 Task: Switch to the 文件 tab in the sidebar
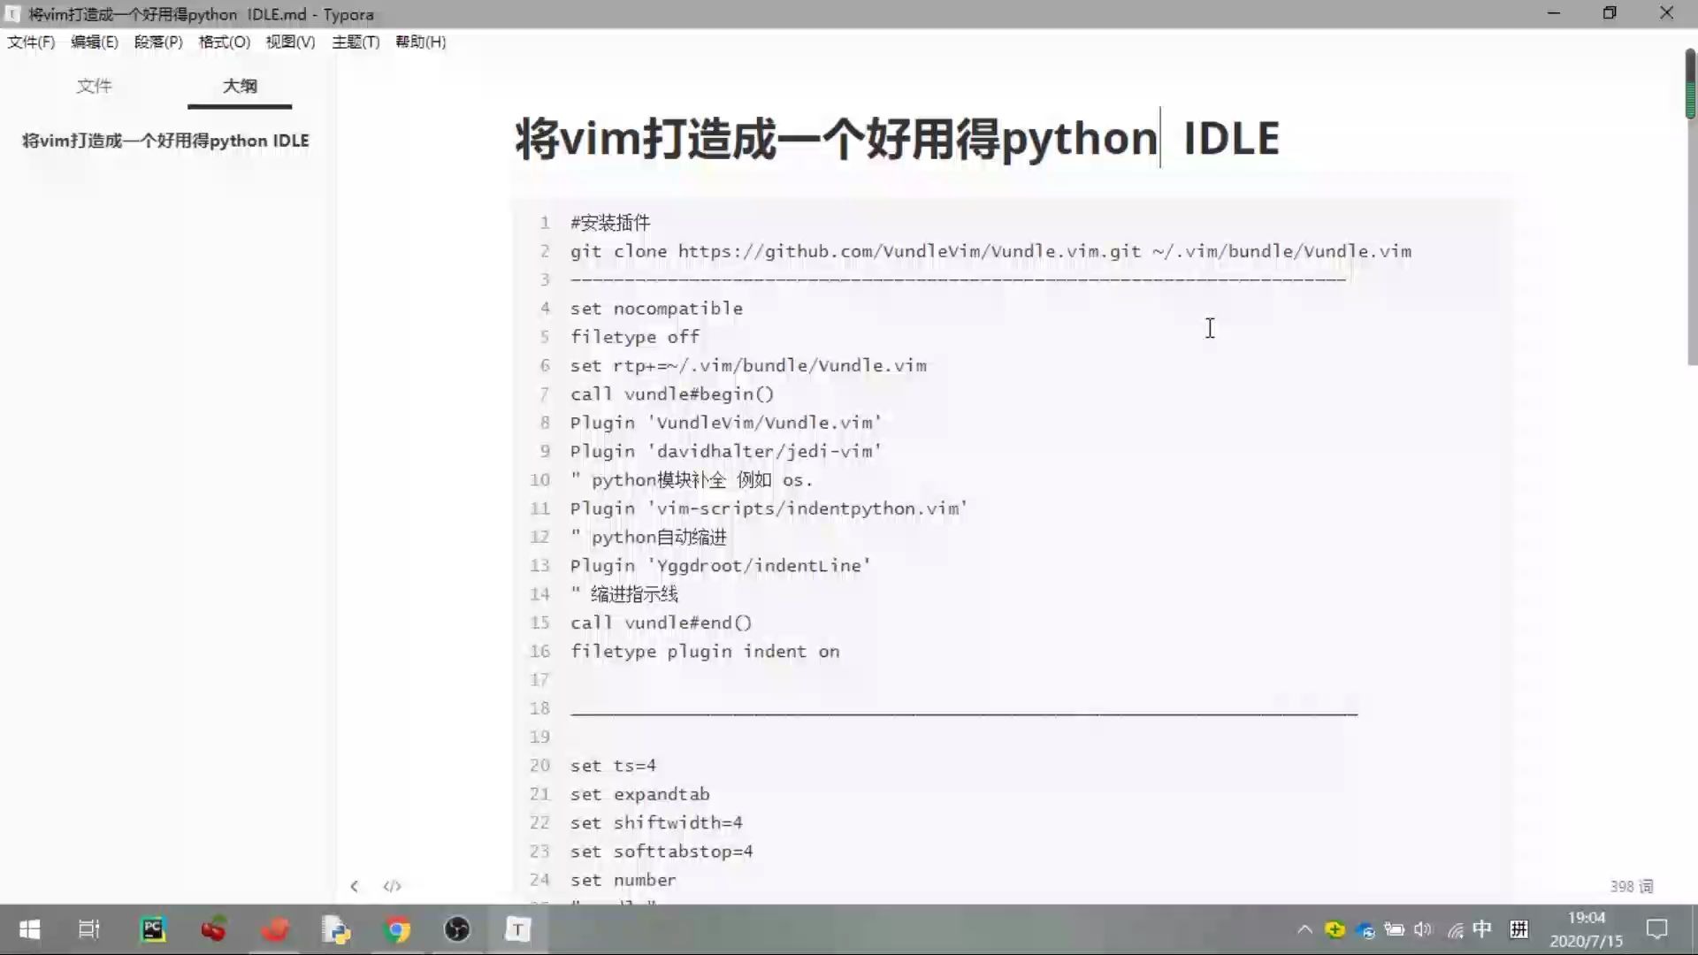[x=95, y=87]
